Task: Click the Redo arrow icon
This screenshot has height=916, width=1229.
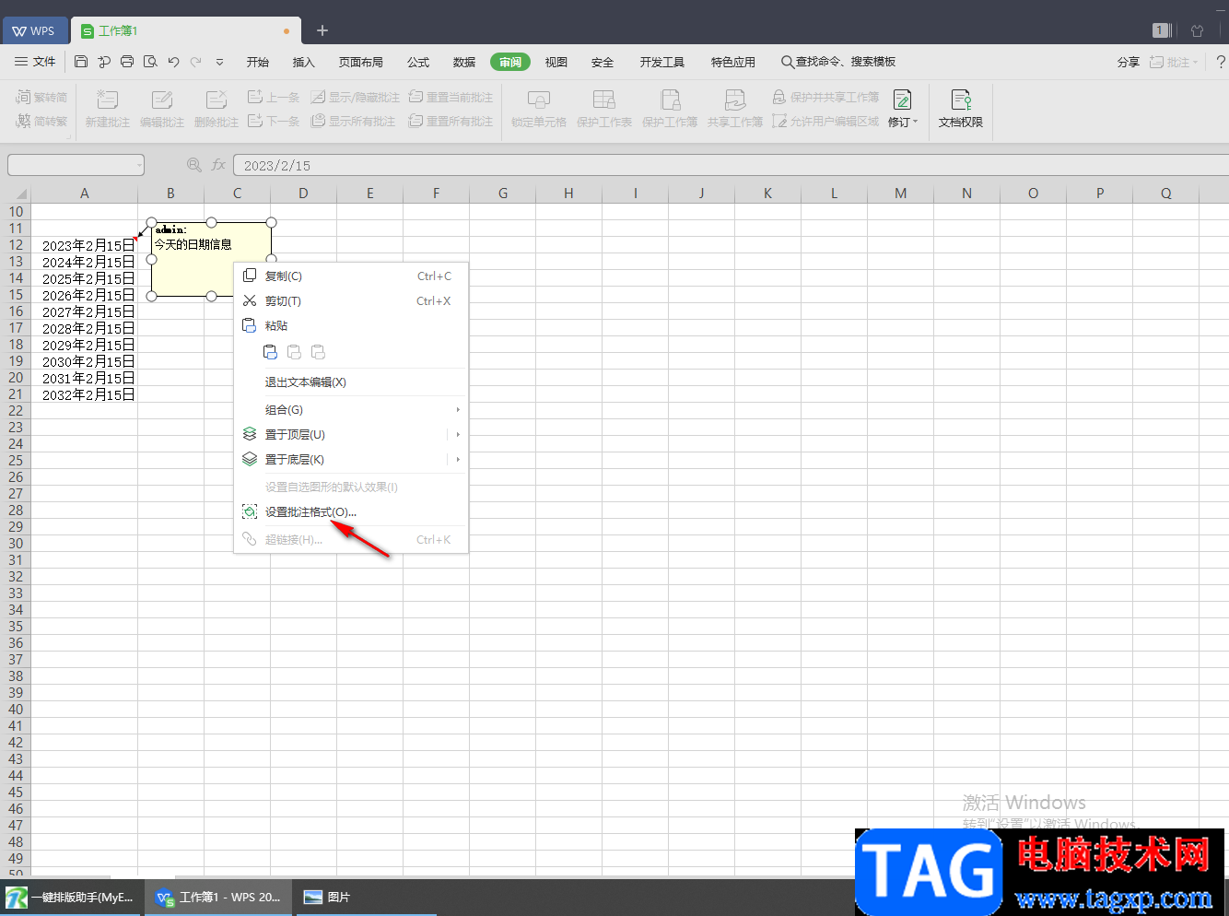Action: (x=195, y=62)
